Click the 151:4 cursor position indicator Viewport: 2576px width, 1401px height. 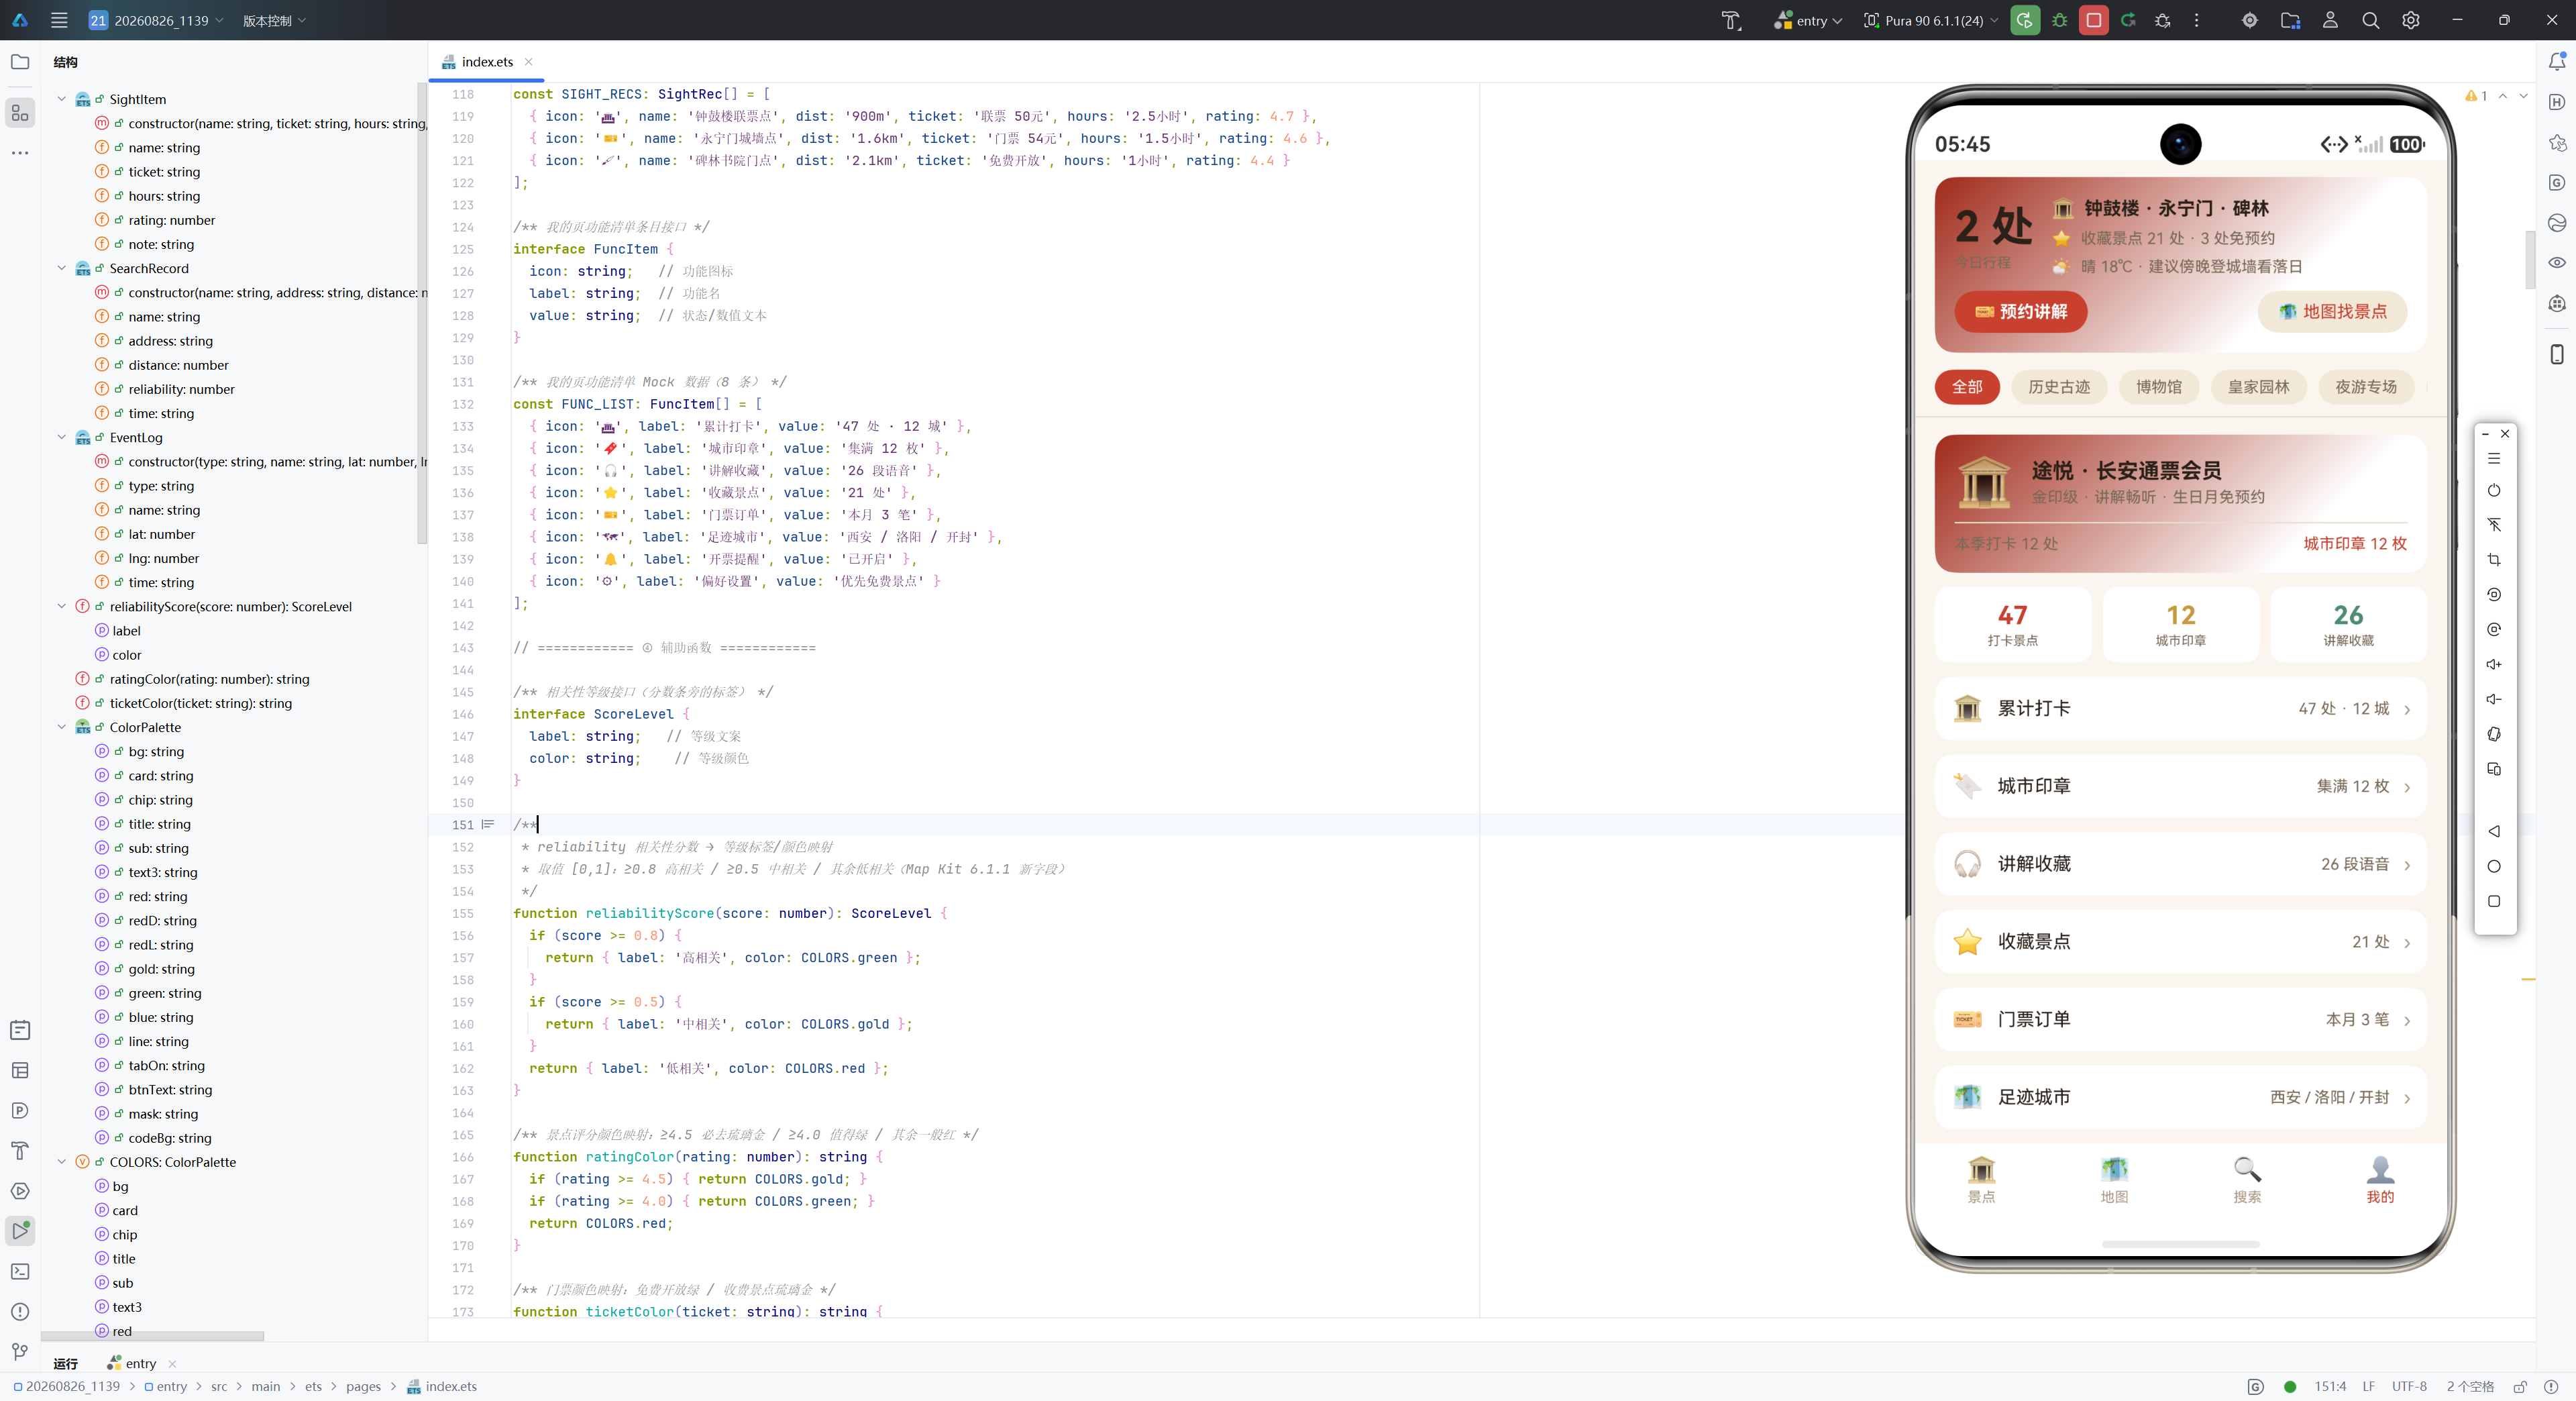point(2329,1386)
